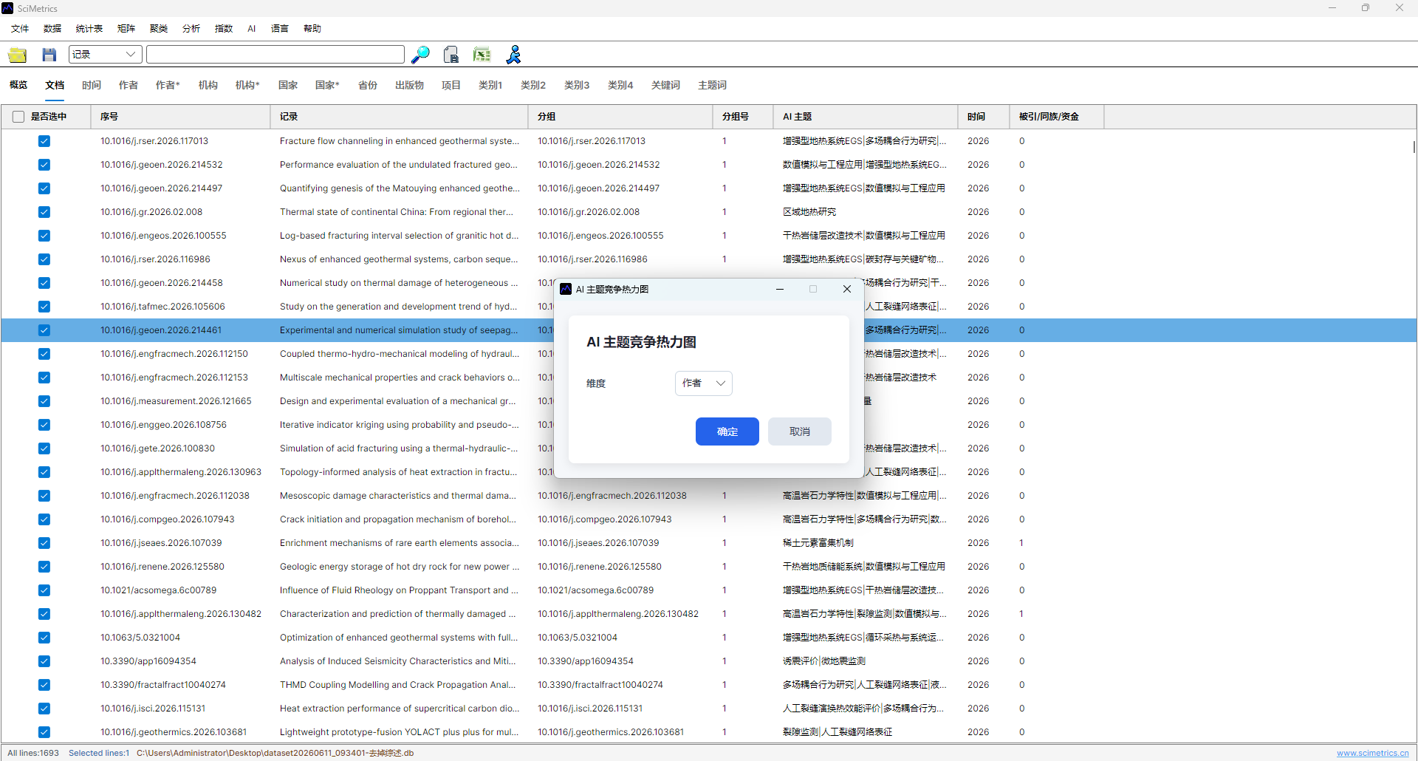Click the Excel export icon
Image resolution: width=1418 pixels, height=761 pixels.
coord(482,55)
